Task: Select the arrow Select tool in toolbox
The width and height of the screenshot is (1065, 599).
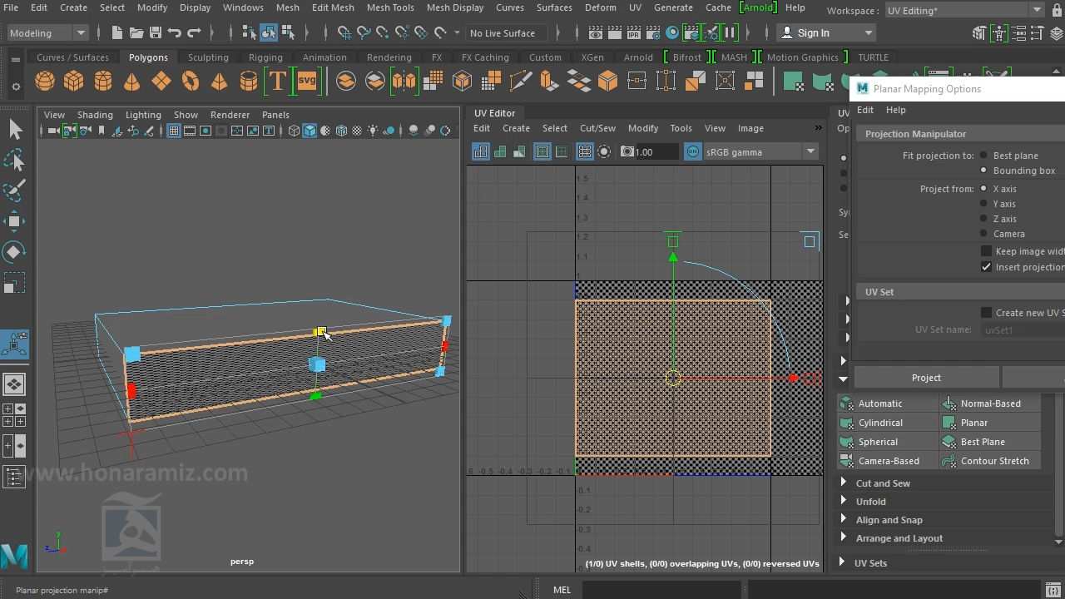Action: 15,129
